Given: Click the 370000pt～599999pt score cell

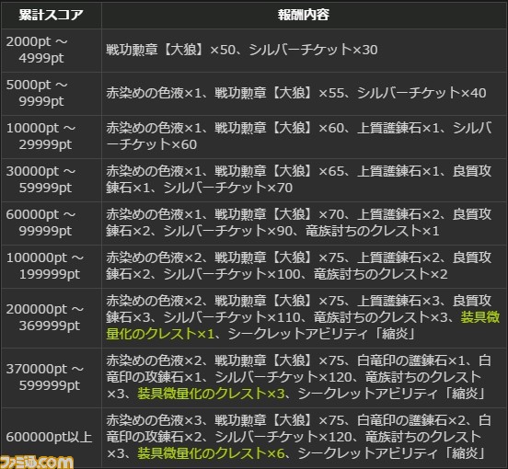Looking at the screenshot, I should click(52, 377).
